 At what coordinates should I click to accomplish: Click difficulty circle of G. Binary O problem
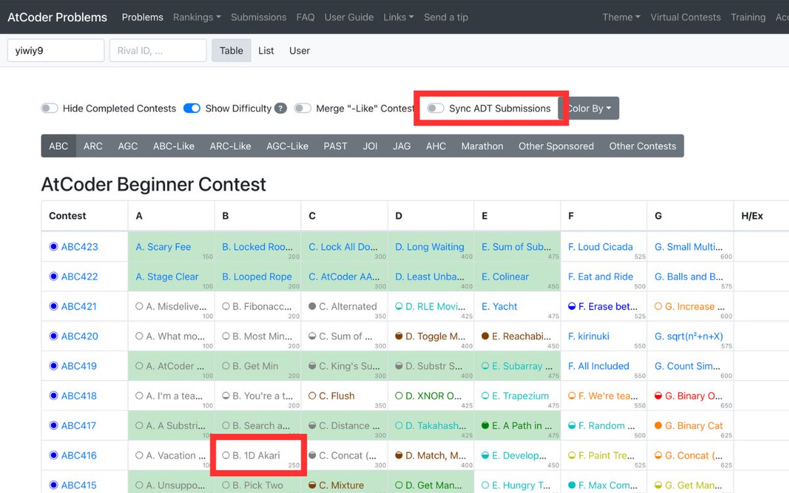coord(659,396)
